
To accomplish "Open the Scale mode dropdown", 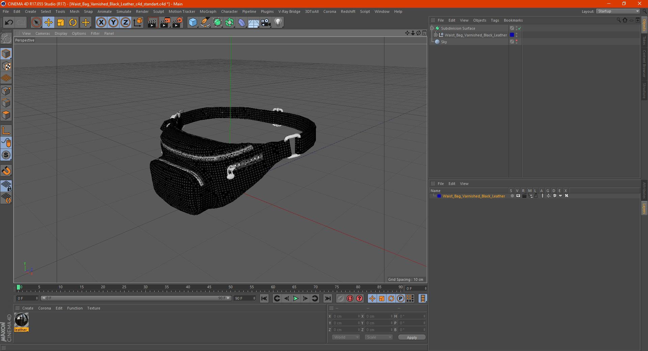I will click(x=379, y=337).
